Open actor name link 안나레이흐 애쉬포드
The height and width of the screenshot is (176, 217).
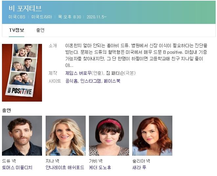pos(65,167)
